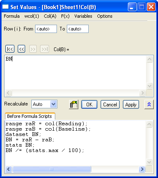Go to next column button

click(33, 49)
